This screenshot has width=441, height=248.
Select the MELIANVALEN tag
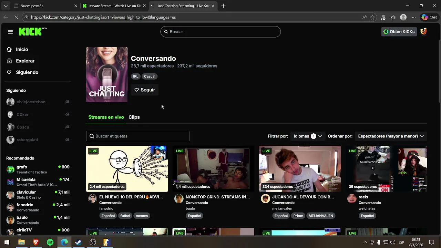coord(321,216)
